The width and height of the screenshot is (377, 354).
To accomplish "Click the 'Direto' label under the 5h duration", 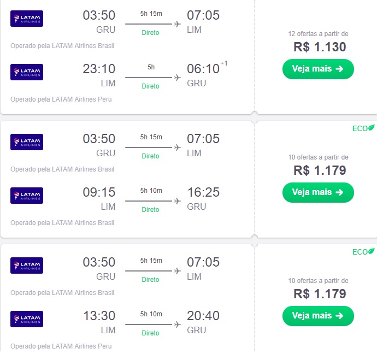I will coord(150,86).
